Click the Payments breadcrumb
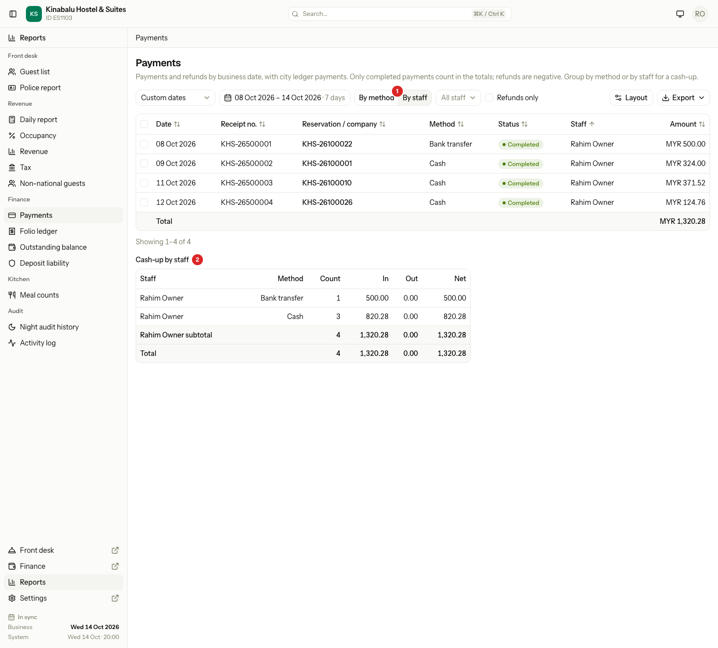Screen dimensions: 718x648 click(152, 38)
